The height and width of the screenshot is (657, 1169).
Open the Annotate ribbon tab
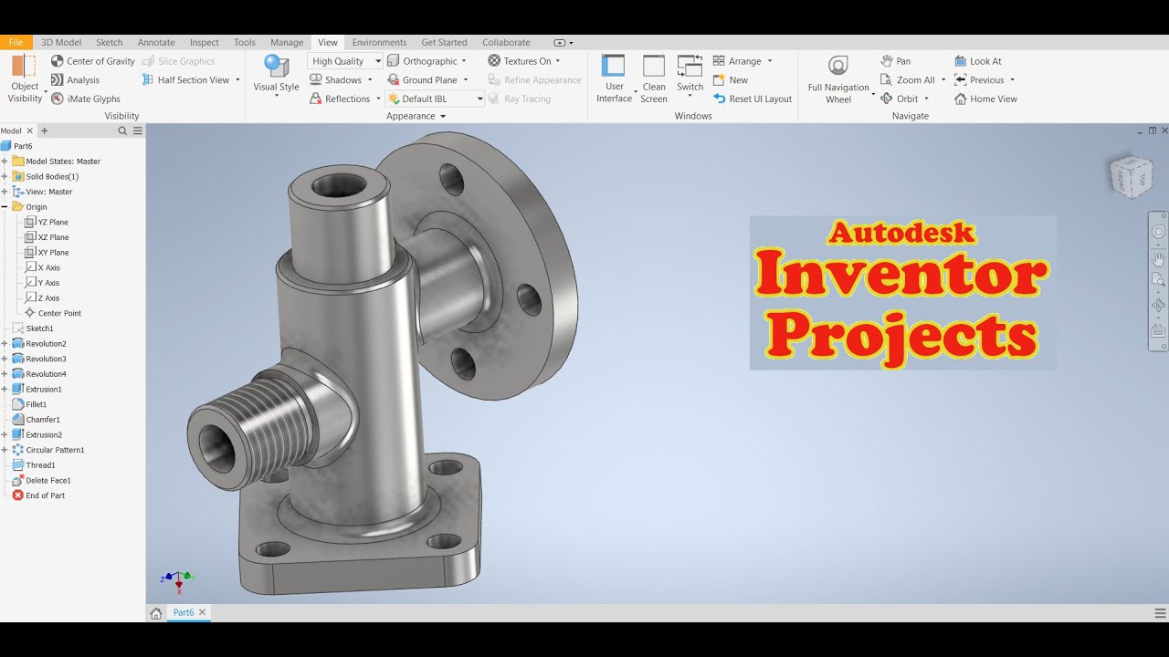click(156, 42)
